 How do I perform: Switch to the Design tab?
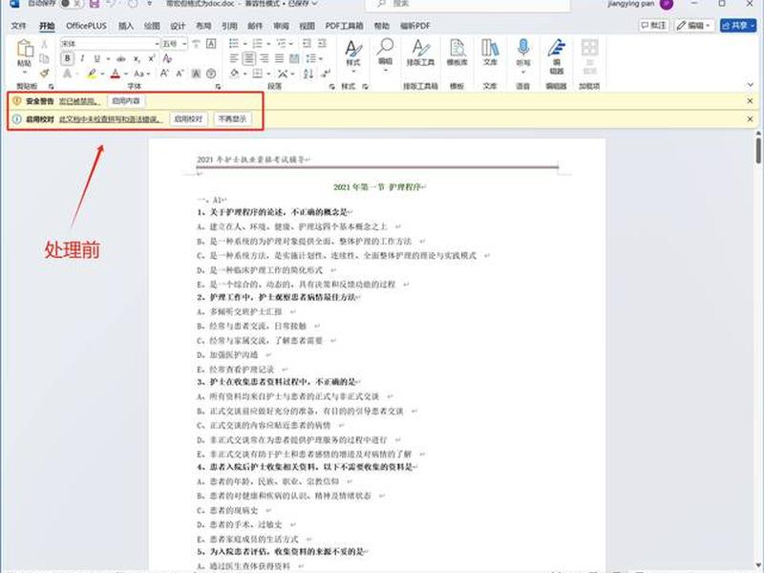(x=178, y=26)
